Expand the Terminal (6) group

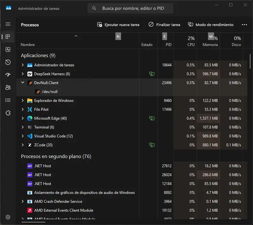[23, 127]
